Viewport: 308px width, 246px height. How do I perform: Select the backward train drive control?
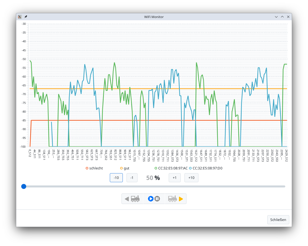coord(132,198)
